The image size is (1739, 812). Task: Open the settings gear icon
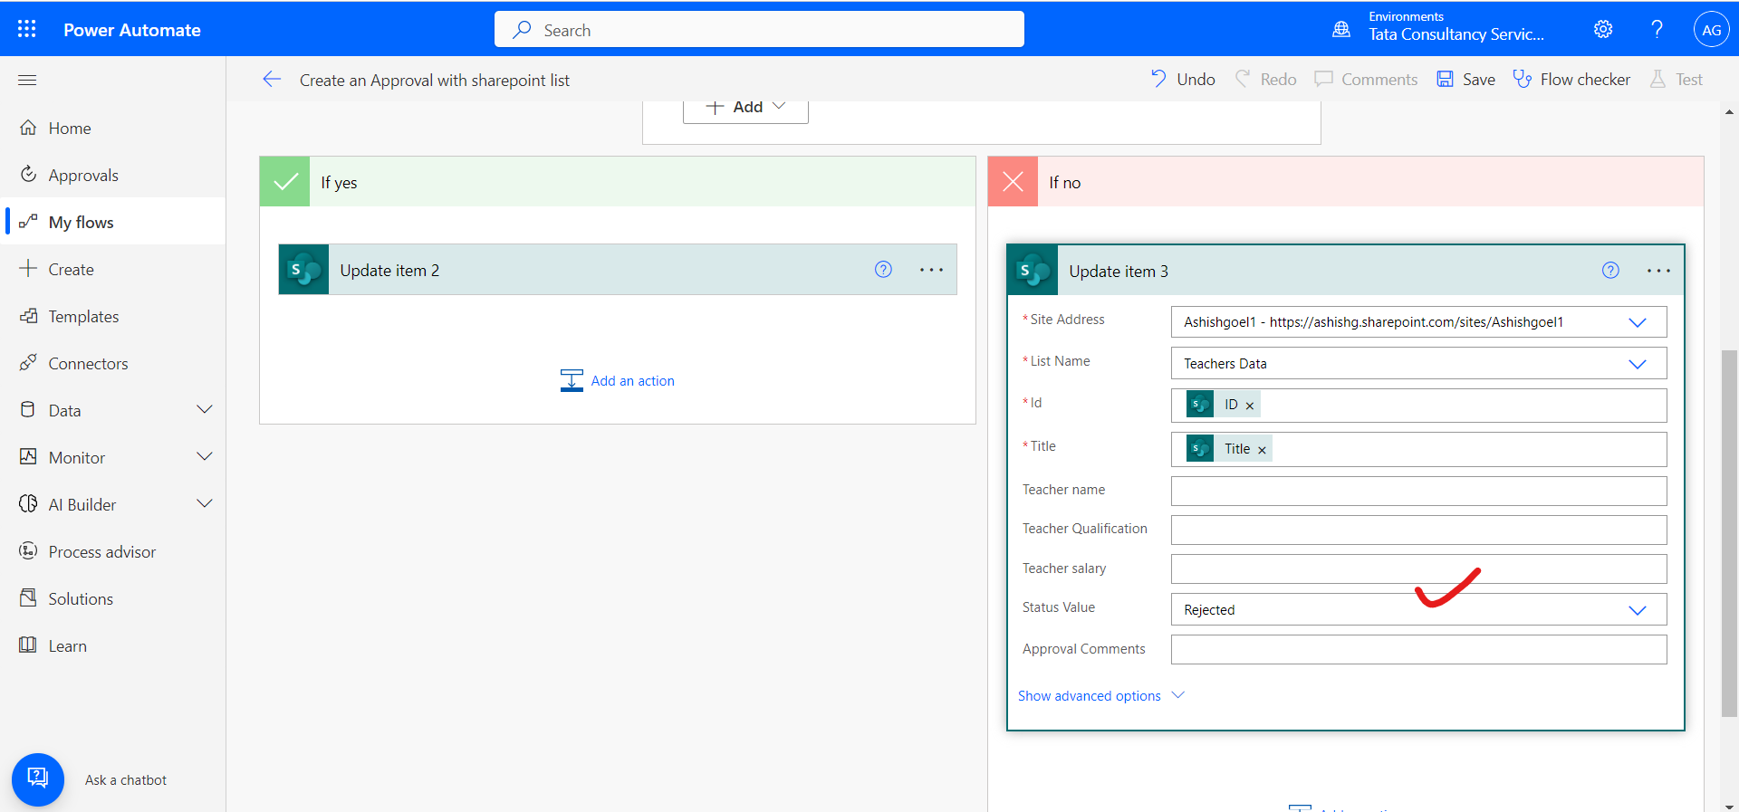1602,29
